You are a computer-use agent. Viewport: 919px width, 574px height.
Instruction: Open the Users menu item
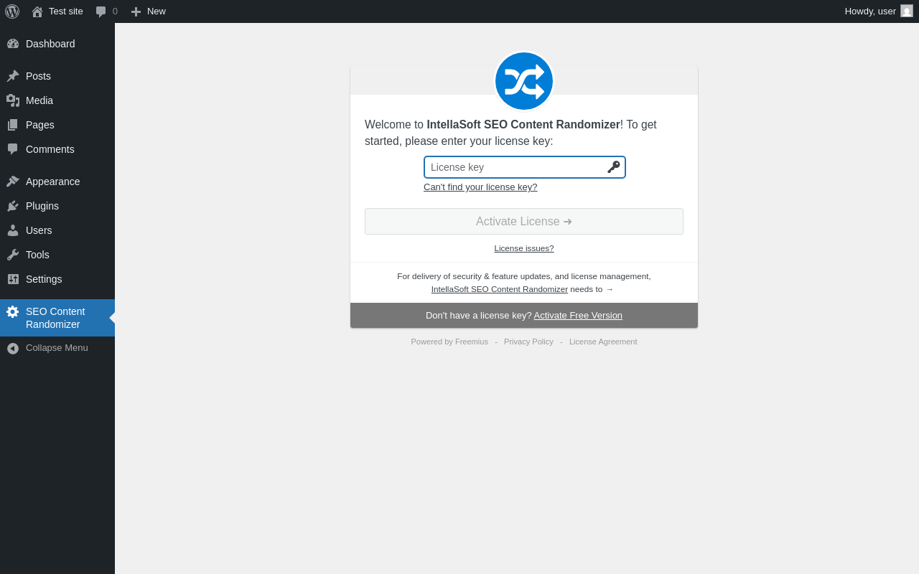pyautogui.click(x=57, y=230)
